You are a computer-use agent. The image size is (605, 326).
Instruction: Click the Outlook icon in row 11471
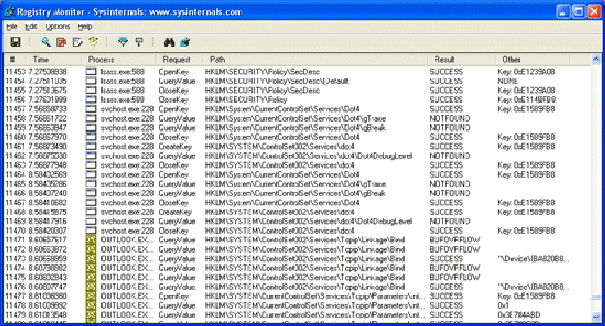coord(91,240)
